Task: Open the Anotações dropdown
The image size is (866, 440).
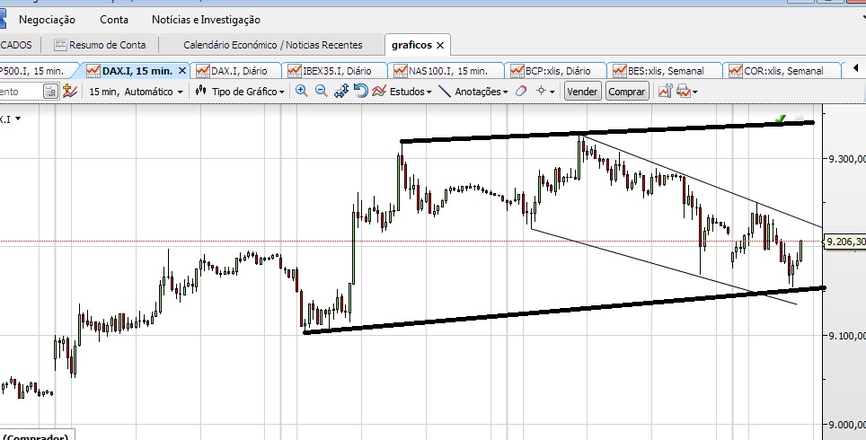Action: tap(481, 92)
